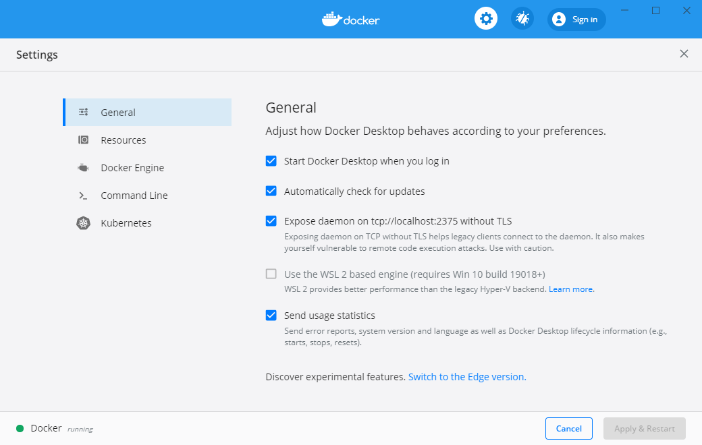Select the General sliders icon in the sidebar
This screenshot has height=445, width=702.
pos(83,112)
